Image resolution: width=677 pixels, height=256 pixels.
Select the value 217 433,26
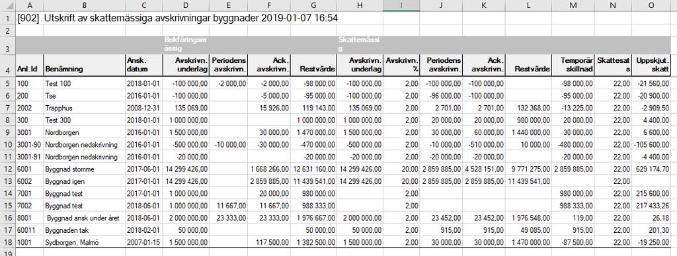(651, 206)
